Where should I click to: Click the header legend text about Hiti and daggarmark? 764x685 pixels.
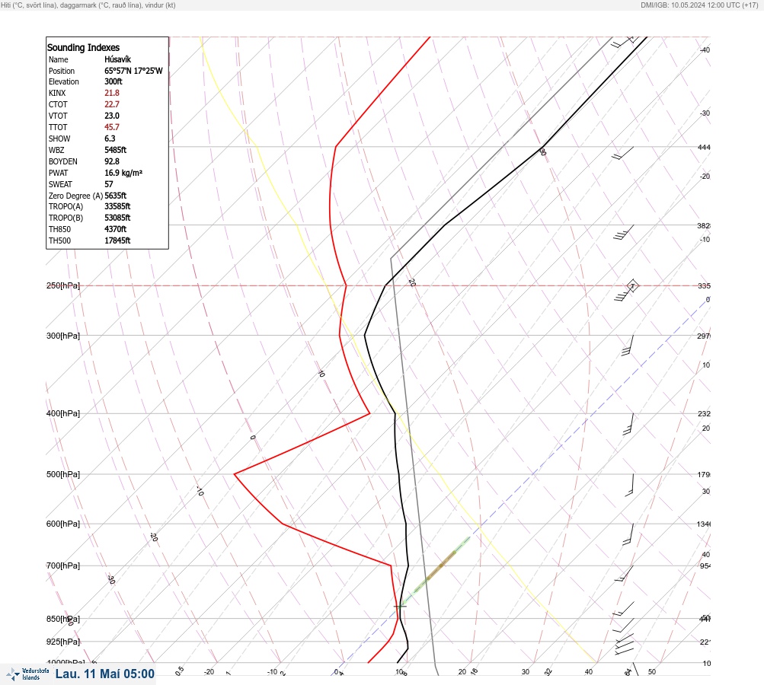(x=88, y=5)
